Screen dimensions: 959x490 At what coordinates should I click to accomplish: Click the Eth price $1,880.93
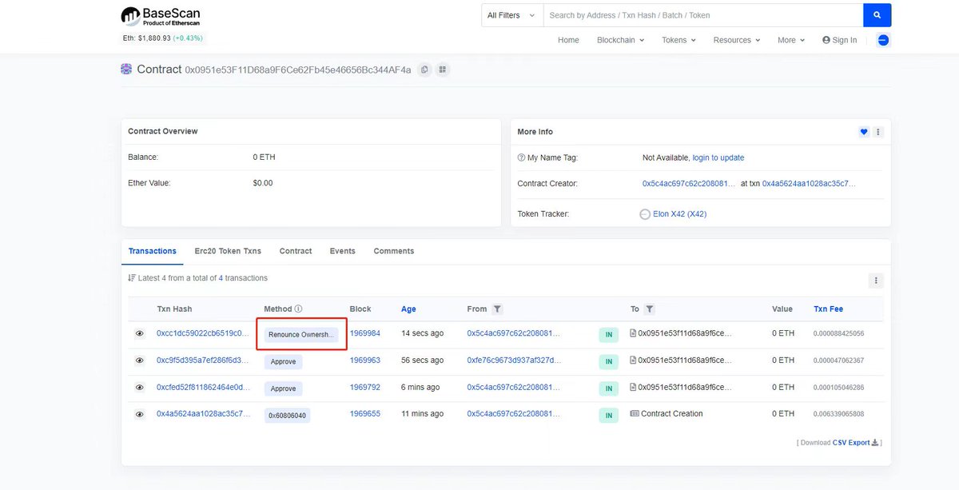coord(154,38)
